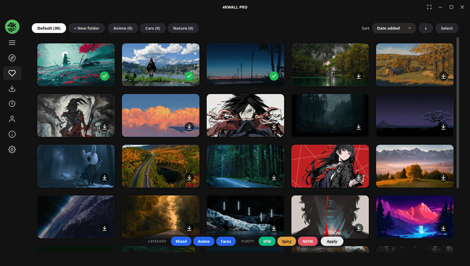This screenshot has width=470, height=266.
Task: Toggle the Faces category filter
Action: [226, 241]
